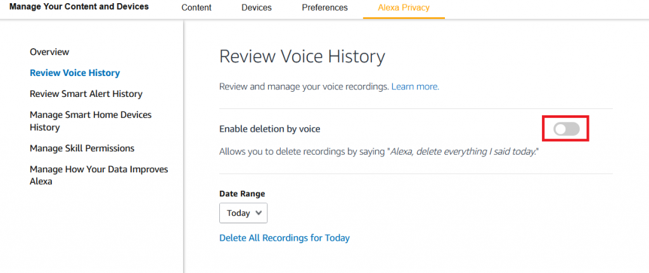This screenshot has height=273, width=649.
Task: Click the Manage Your Content and Devices title
Action: (x=79, y=6)
